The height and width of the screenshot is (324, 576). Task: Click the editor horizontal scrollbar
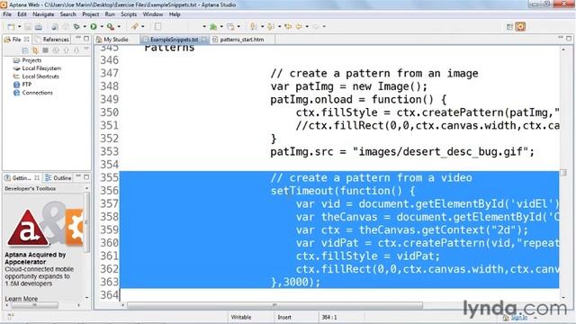tap(274, 305)
